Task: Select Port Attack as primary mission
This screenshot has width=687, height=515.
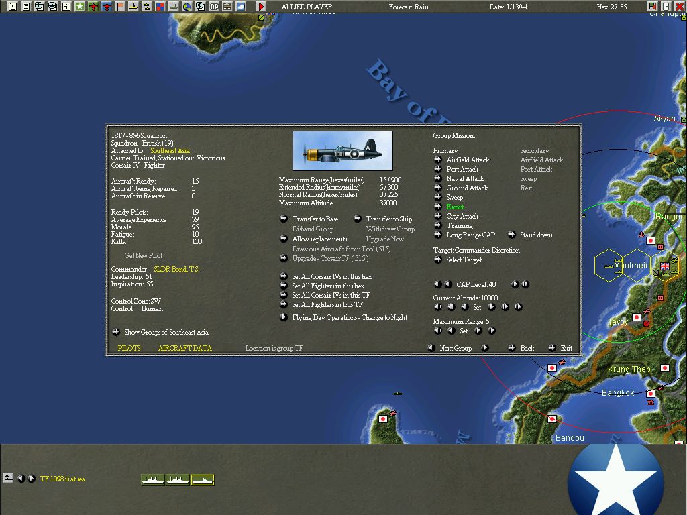Action: click(x=437, y=168)
